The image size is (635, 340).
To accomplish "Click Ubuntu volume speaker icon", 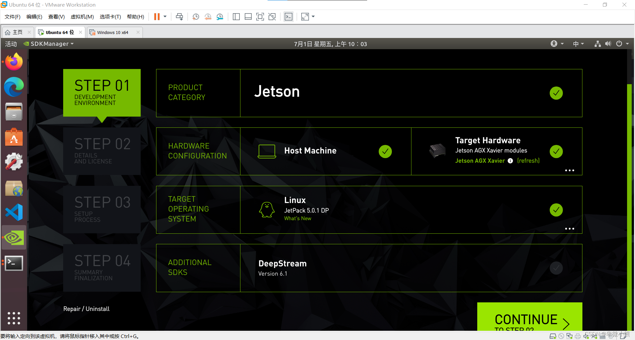I will click(x=608, y=44).
